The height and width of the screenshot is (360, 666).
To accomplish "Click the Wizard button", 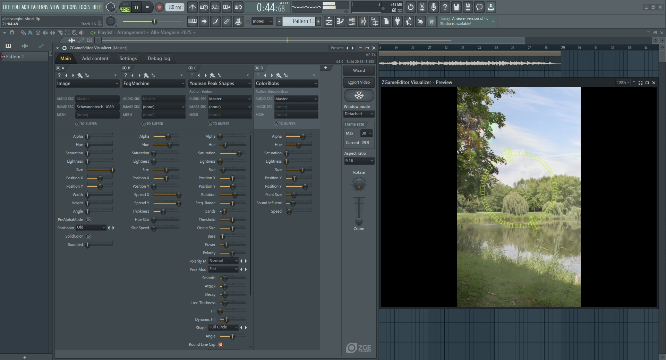I will 359,70.
